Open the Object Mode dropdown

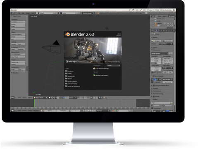[x=41, y=98]
